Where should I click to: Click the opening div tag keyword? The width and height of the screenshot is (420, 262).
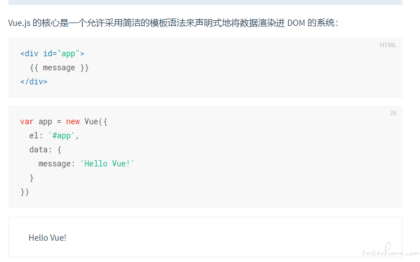[32, 53]
